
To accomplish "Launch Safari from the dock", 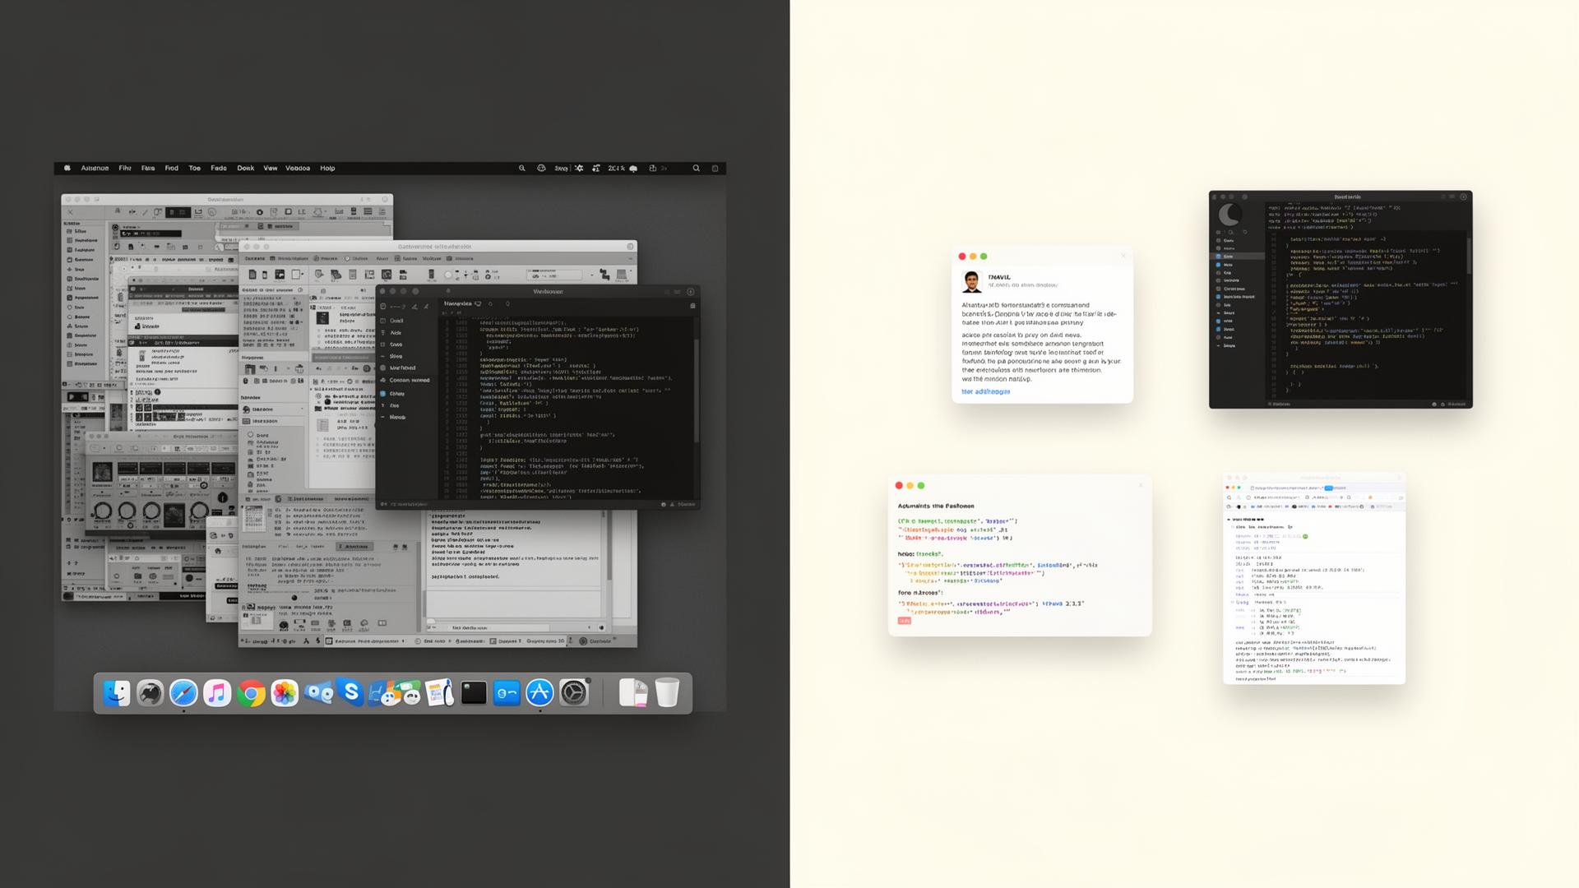I will point(183,693).
